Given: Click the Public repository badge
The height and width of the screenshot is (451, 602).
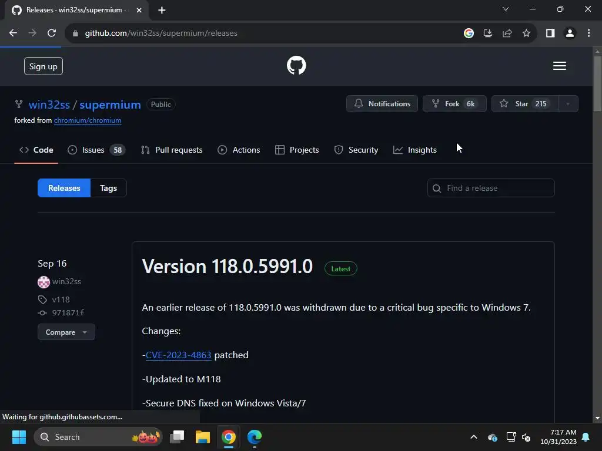Looking at the screenshot, I should click(x=160, y=105).
